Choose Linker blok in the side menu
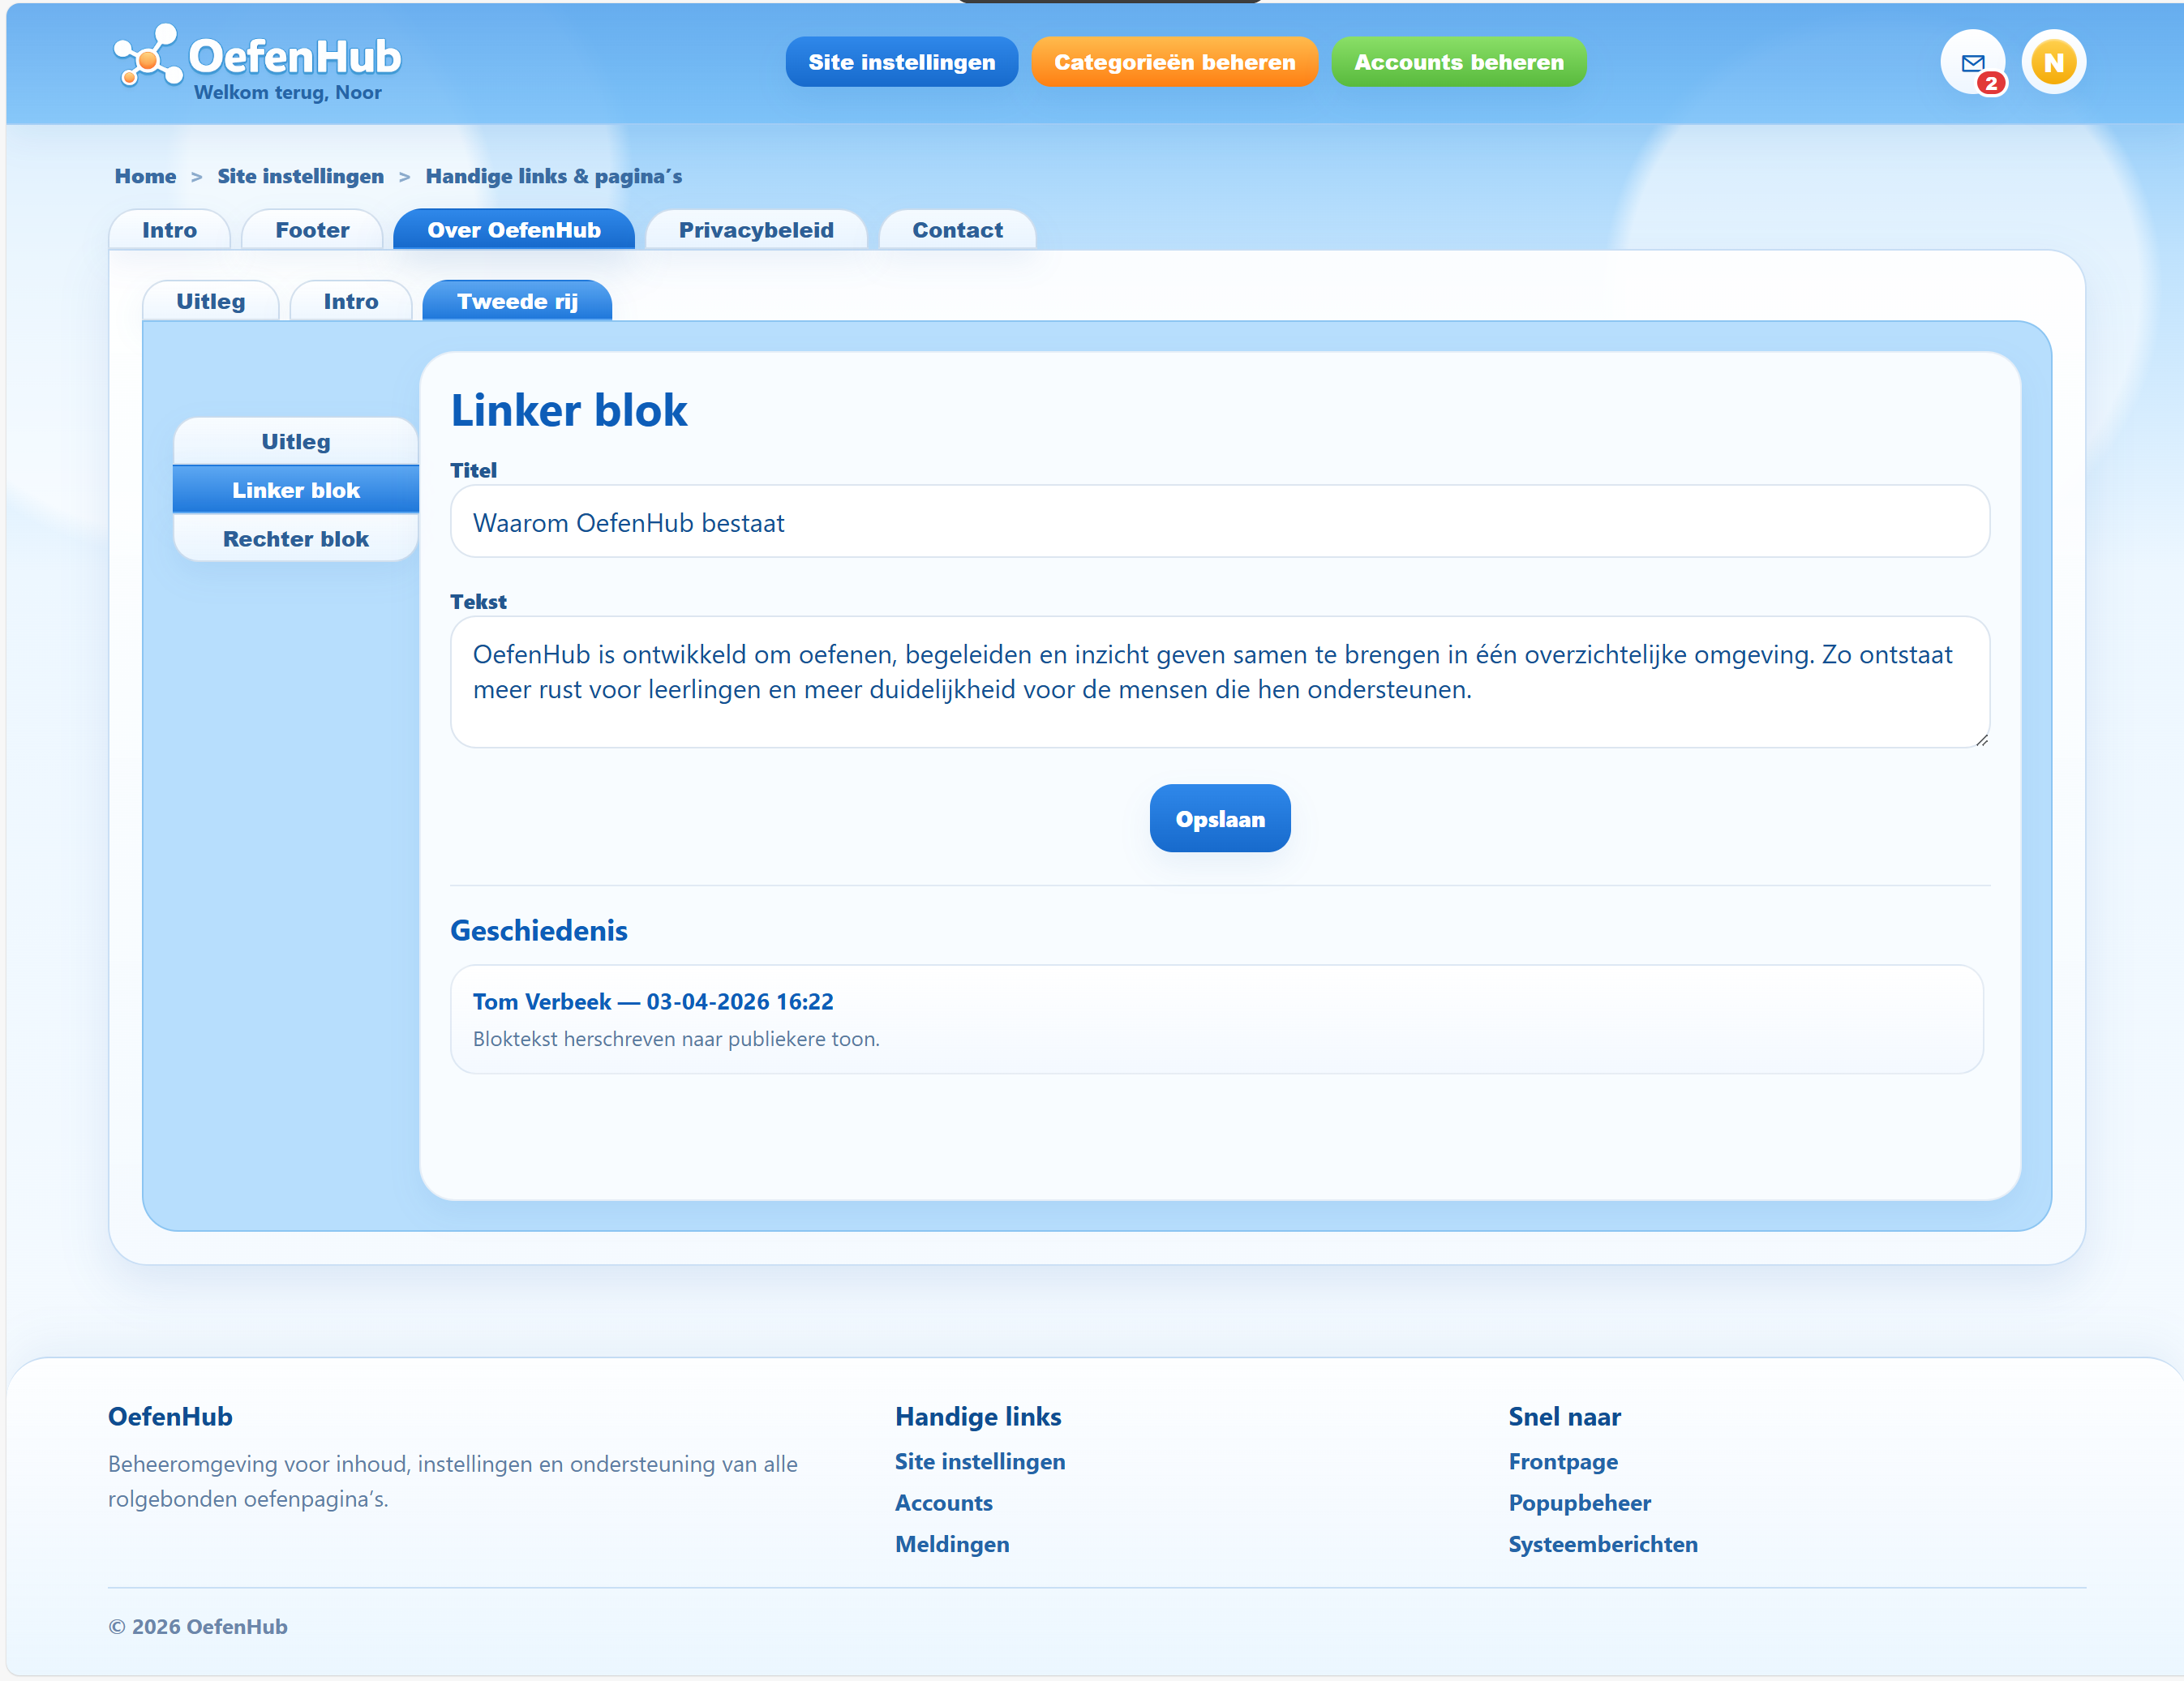The height and width of the screenshot is (1681, 2184). 296,490
